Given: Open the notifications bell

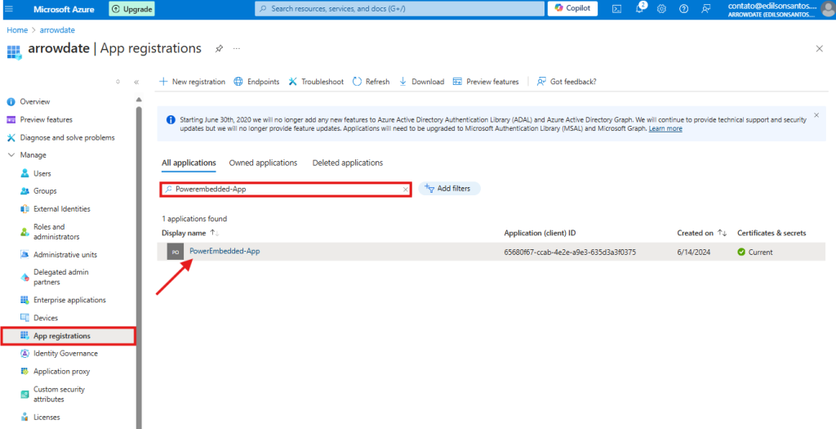Looking at the screenshot, I should pos(640,8).
